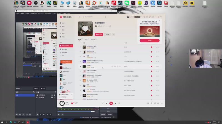This screenshot has height=124, width=222.
Task: Open the 编辑(E) menu in OBS
Action: [22, 13]
